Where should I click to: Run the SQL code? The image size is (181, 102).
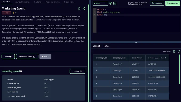157,3
